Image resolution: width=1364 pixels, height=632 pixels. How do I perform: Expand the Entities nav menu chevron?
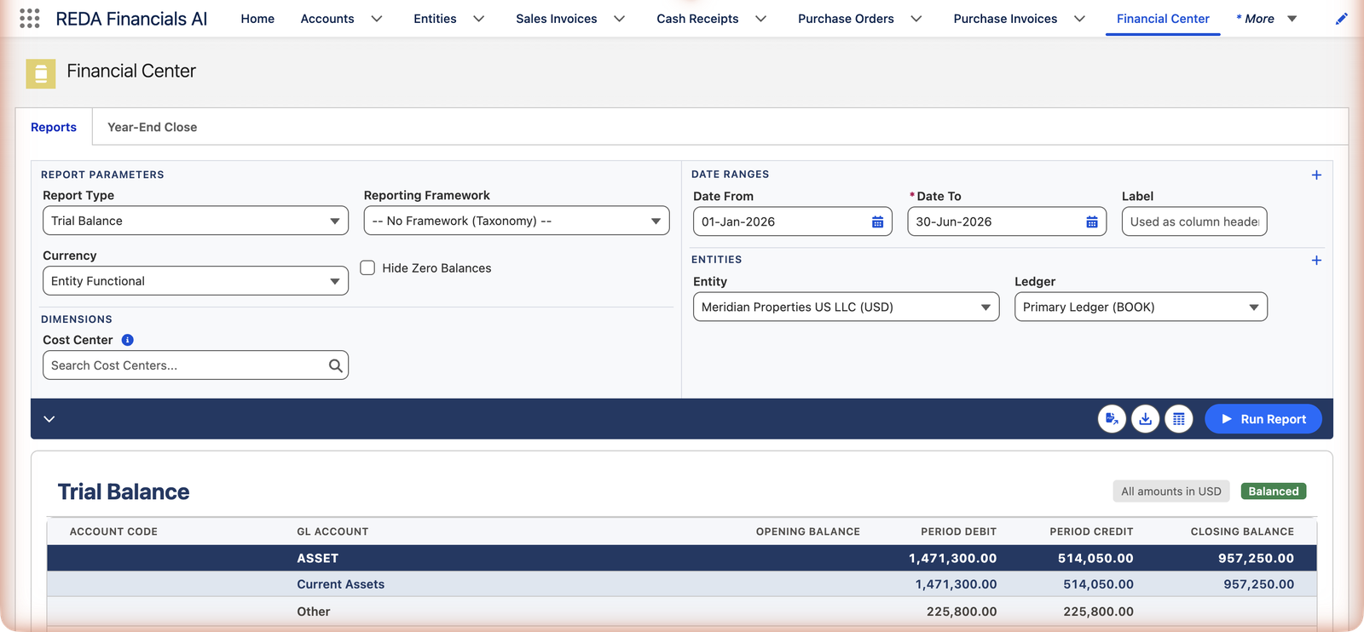click(x=479, y=19)
